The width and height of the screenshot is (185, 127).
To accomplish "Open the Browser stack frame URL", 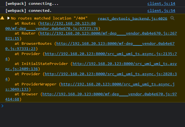I will pyautogui.click(x=110, y=94).
